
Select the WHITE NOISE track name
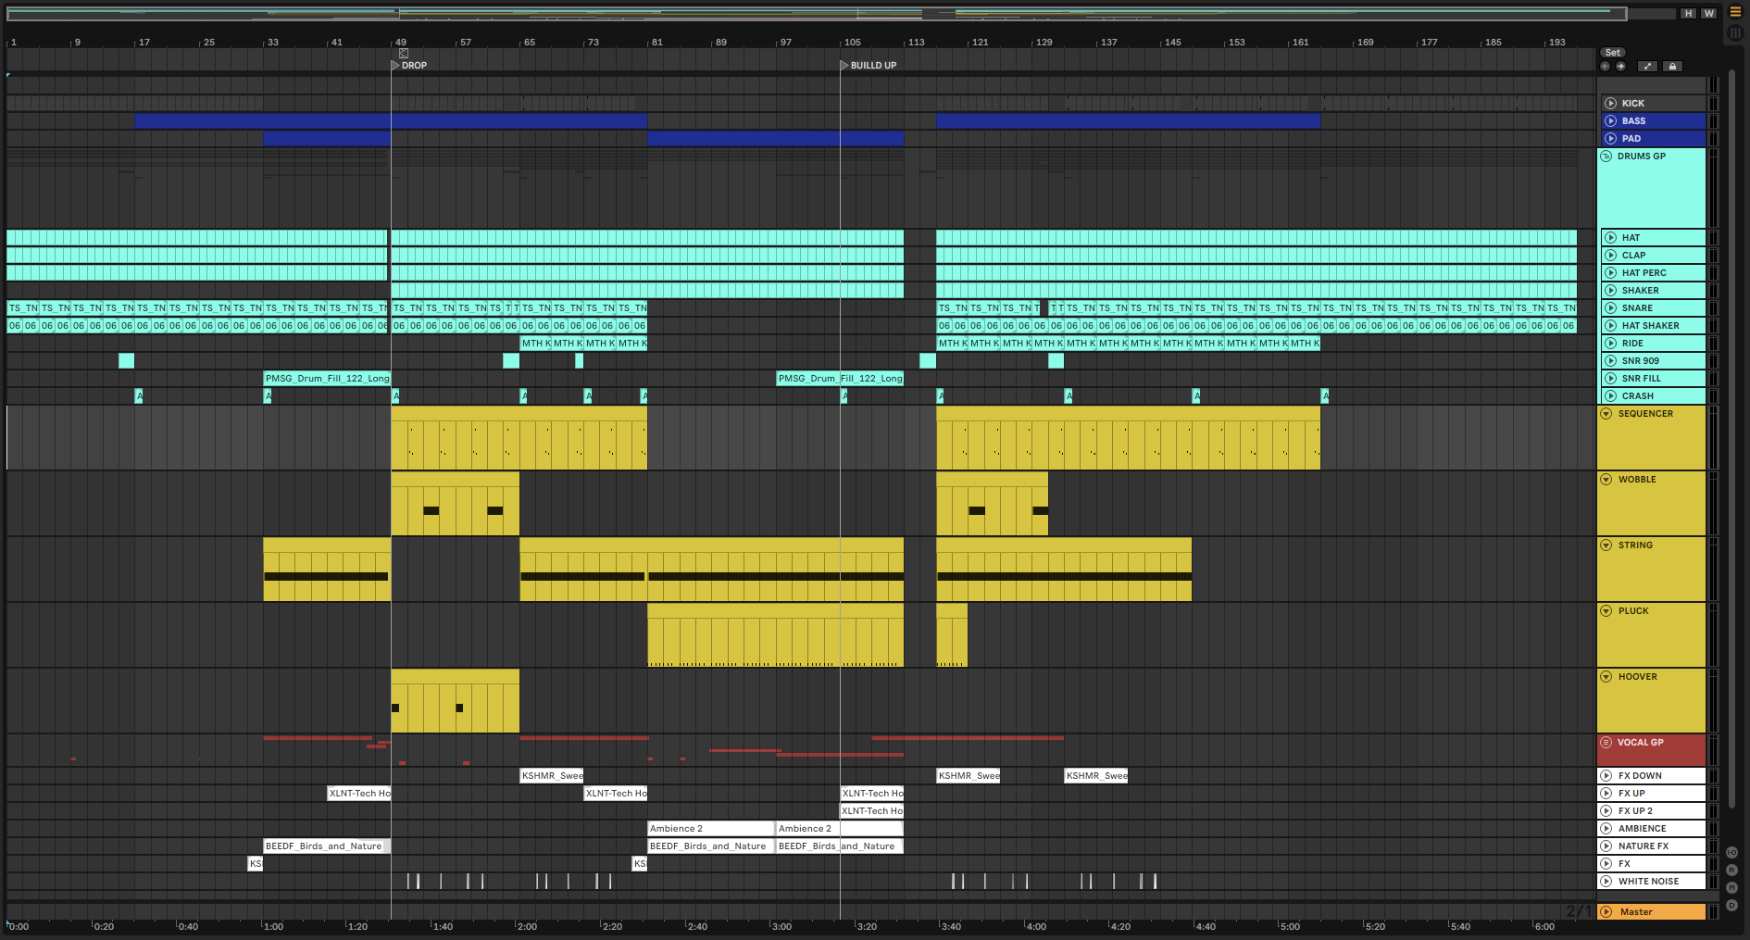point(1648,882)
